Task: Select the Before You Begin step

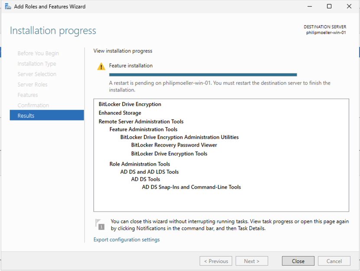Action: pyautogui.click(x=38, y=53)
